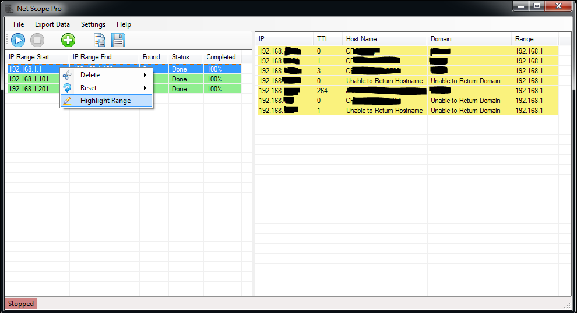Image resolution: width=577 pixels, height=313 pixels.
Task: Expand the Delete submenu arrow
Action: 145,75
